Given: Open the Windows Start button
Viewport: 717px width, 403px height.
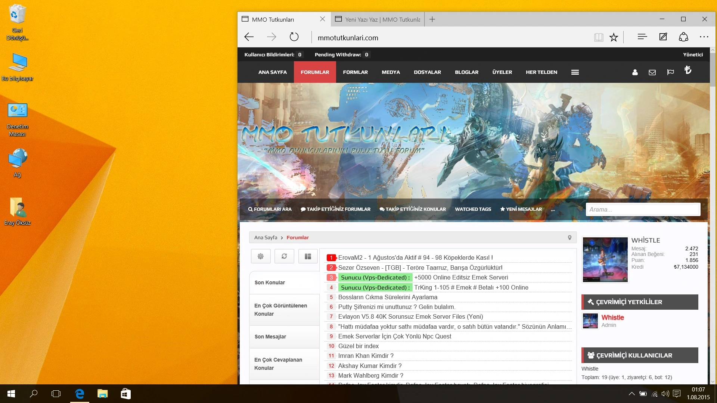Looking at the screenshot, I should (x=11, y=394).
